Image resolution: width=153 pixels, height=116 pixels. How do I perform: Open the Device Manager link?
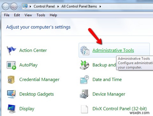[x=109, y=94]
